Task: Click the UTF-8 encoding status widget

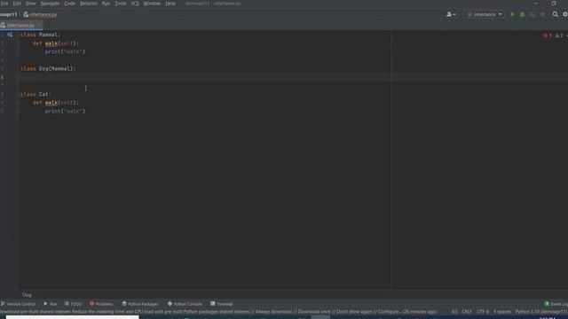Action: point(483,311)
